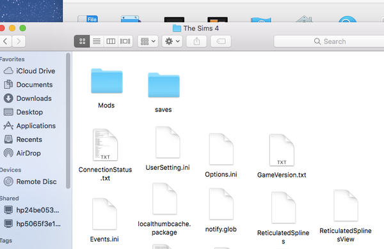Image resolution: width=384 pixels, height=249 pixels.
Task: Select the ReticulatedSplines file icon
Action: [284, 207]
